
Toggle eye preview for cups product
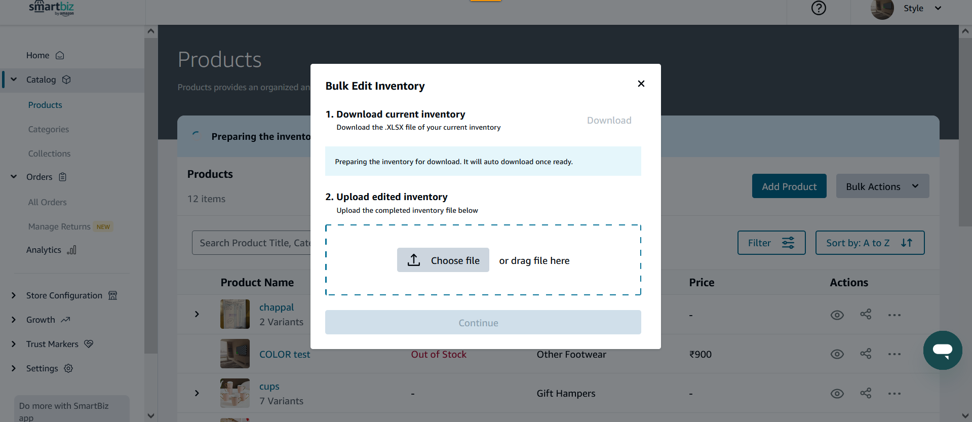click(837, 394)
